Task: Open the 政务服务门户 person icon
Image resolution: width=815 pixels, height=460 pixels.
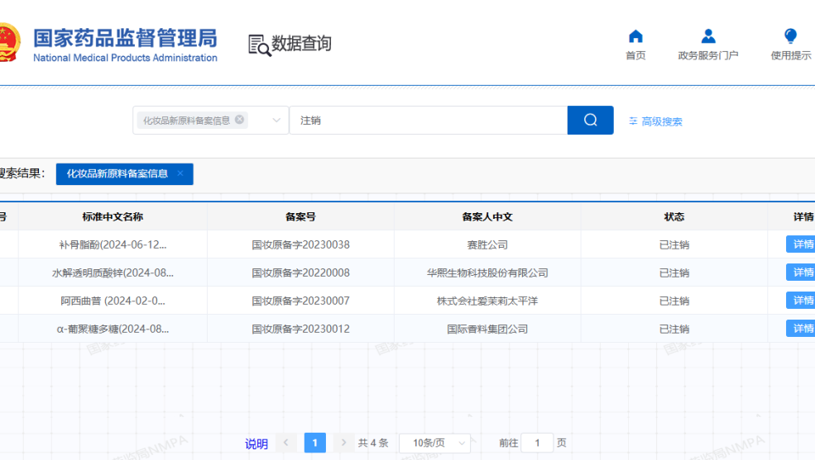Action: (707, 36)
